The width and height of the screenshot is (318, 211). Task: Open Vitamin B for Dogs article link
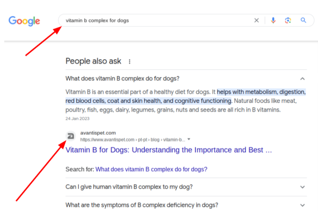(168, 150)
